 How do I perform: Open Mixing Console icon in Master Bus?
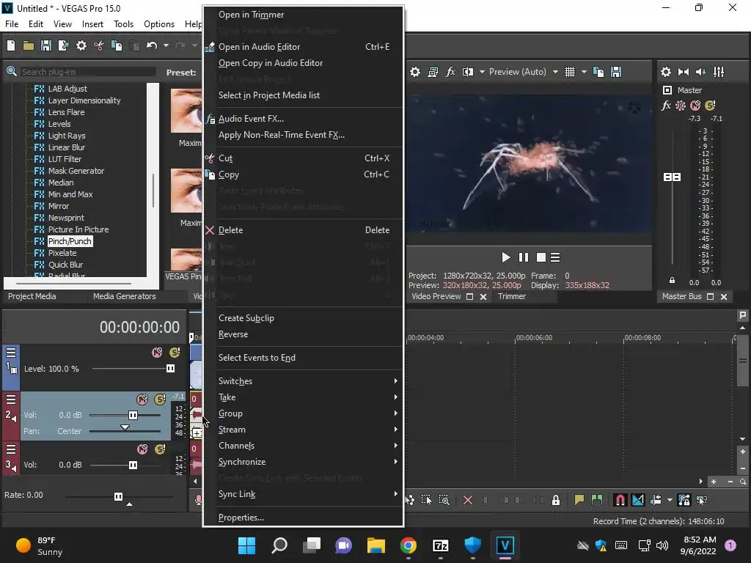tap(719, 72)
